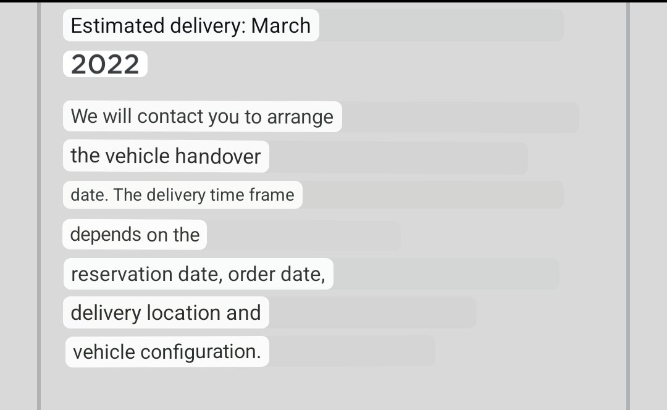Click gray bar right of "Estimated delivery: March"
Viewport: 667px width, 410px height.
pos(441,25)
